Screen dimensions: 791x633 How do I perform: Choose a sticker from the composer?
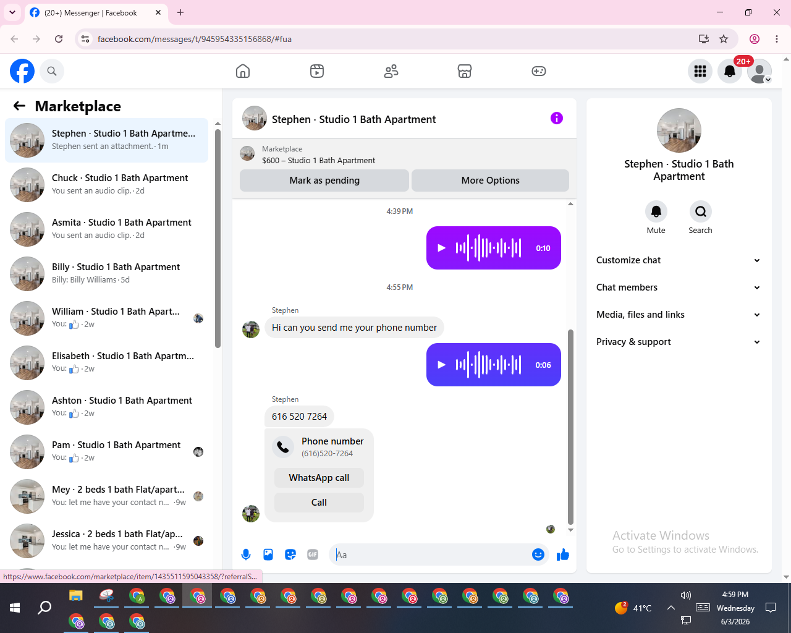[290, 554]
